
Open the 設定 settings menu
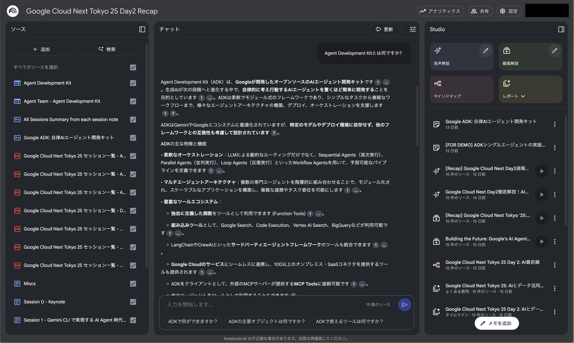pos(509,11)
